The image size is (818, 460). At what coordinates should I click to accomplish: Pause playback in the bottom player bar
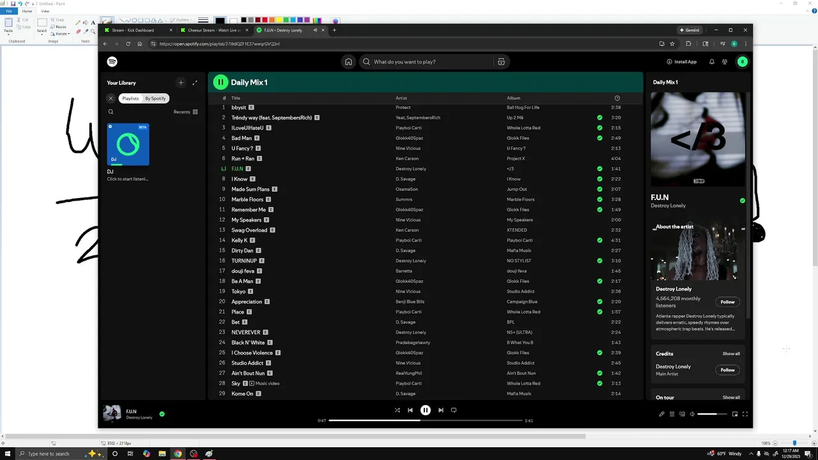[426, 410]
